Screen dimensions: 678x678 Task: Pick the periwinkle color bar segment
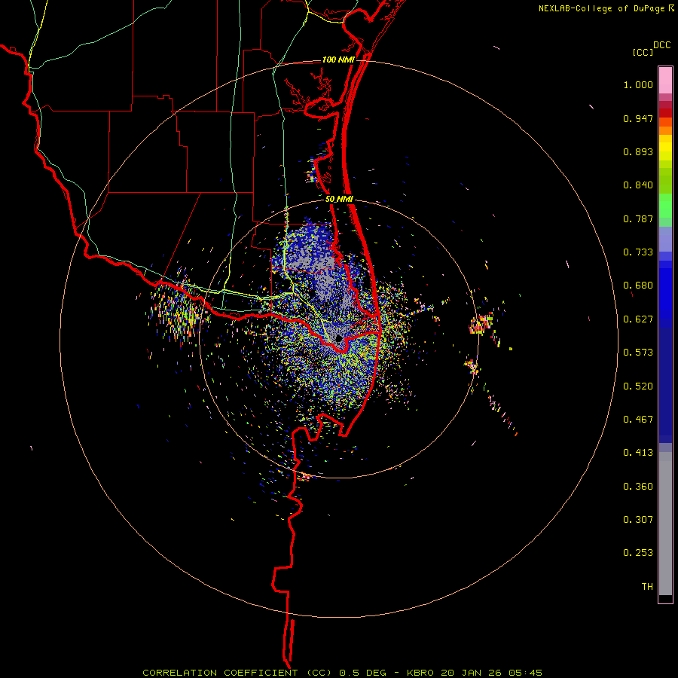pyautogui.click(x=665, y=239)
